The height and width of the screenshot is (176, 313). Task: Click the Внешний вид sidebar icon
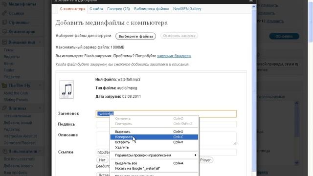[x=4, y=43]
